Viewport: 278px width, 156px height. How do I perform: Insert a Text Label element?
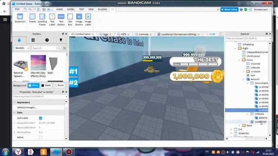52,19
